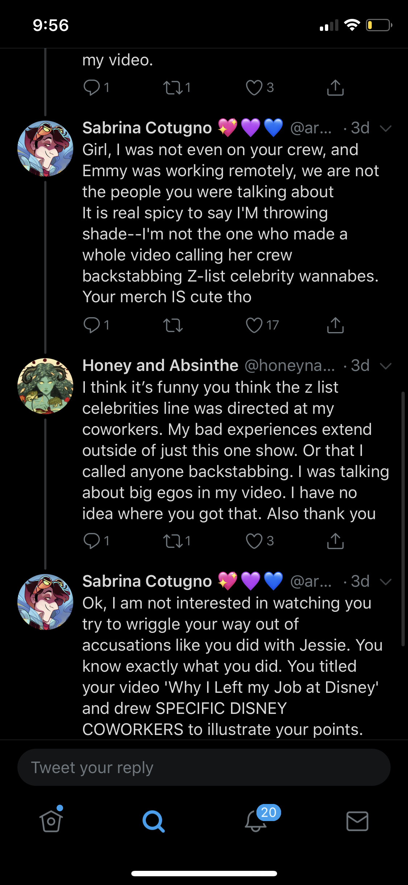The width and height of the screenshot is (408, 885).
Task: Share the top 'my video.' tweet
Action: (335, 88)
